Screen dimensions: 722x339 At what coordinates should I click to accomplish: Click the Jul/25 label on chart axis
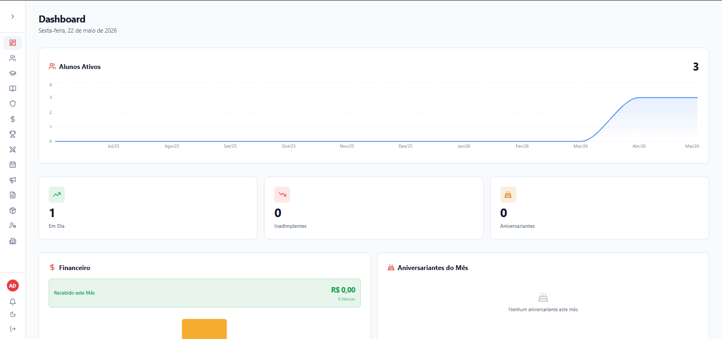coord(113,146)
